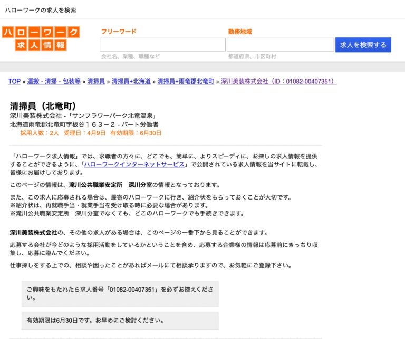Open the 清掃員+雨竜郡北竜町 breadcrumb link
Image resolution: width=405 pixels, height=339 pixels.
pos(186,82)
